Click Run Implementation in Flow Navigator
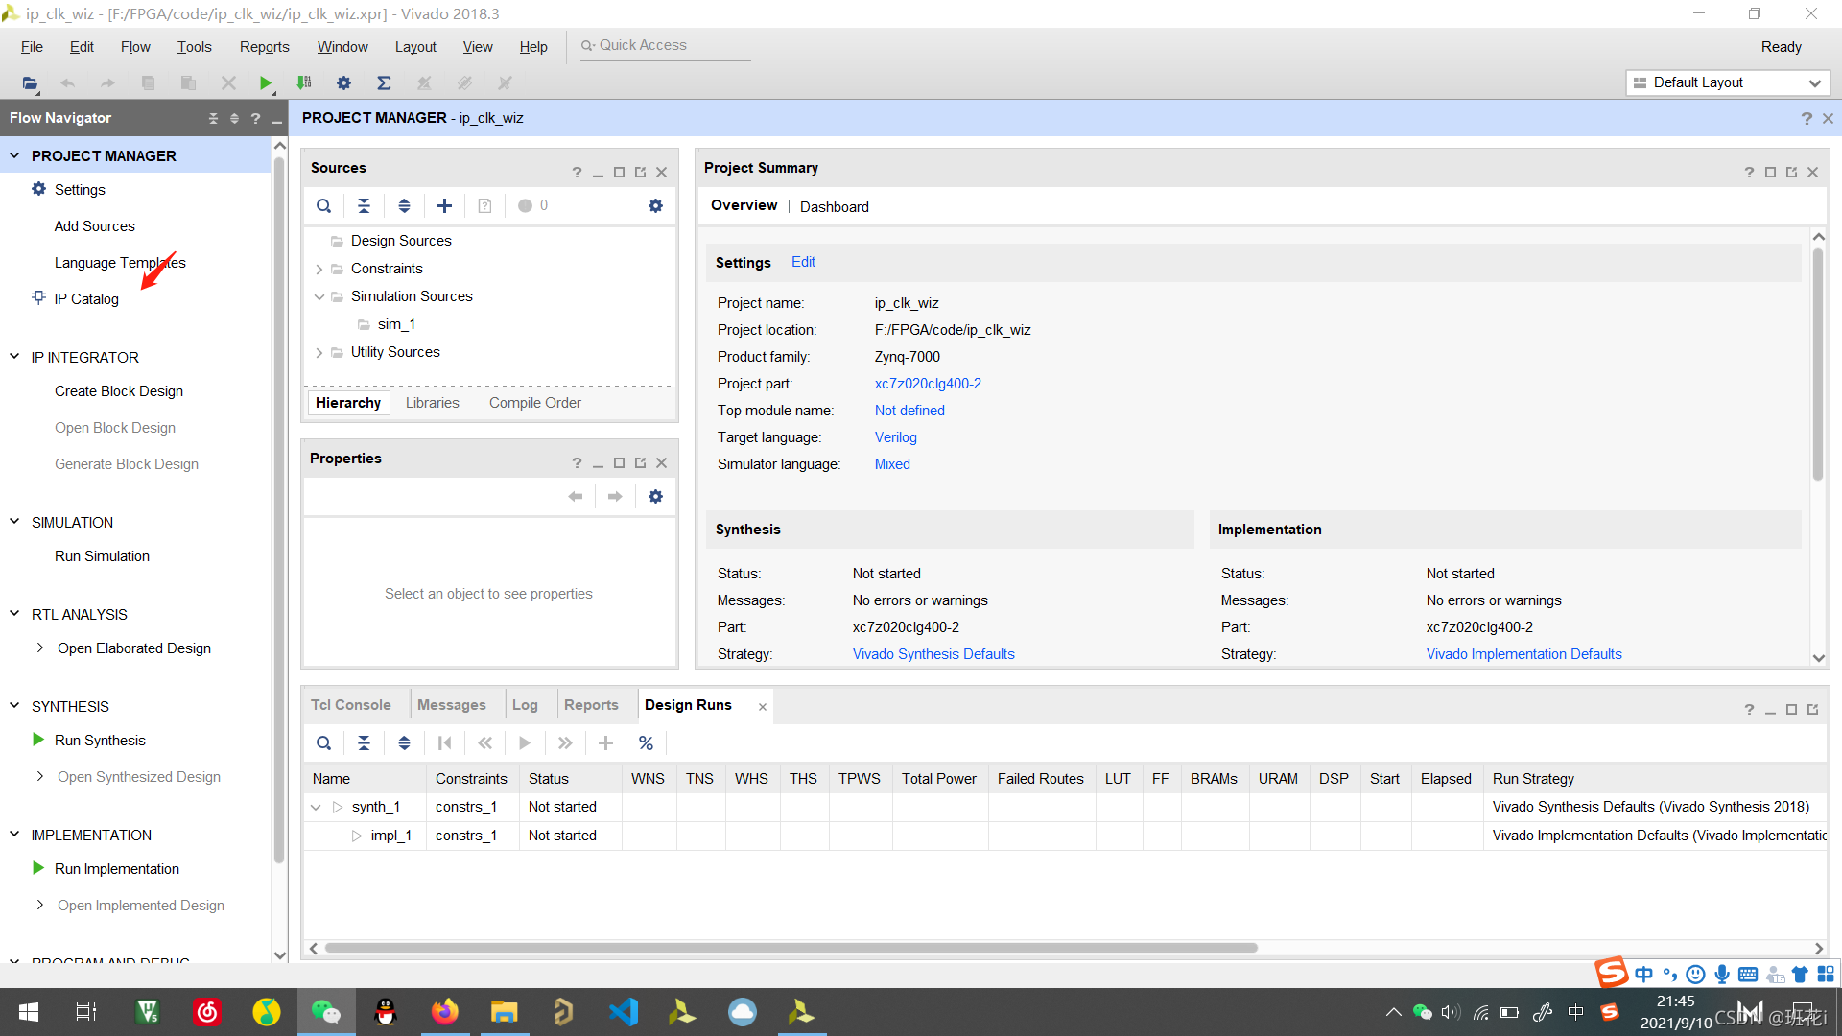 (117, 869)
